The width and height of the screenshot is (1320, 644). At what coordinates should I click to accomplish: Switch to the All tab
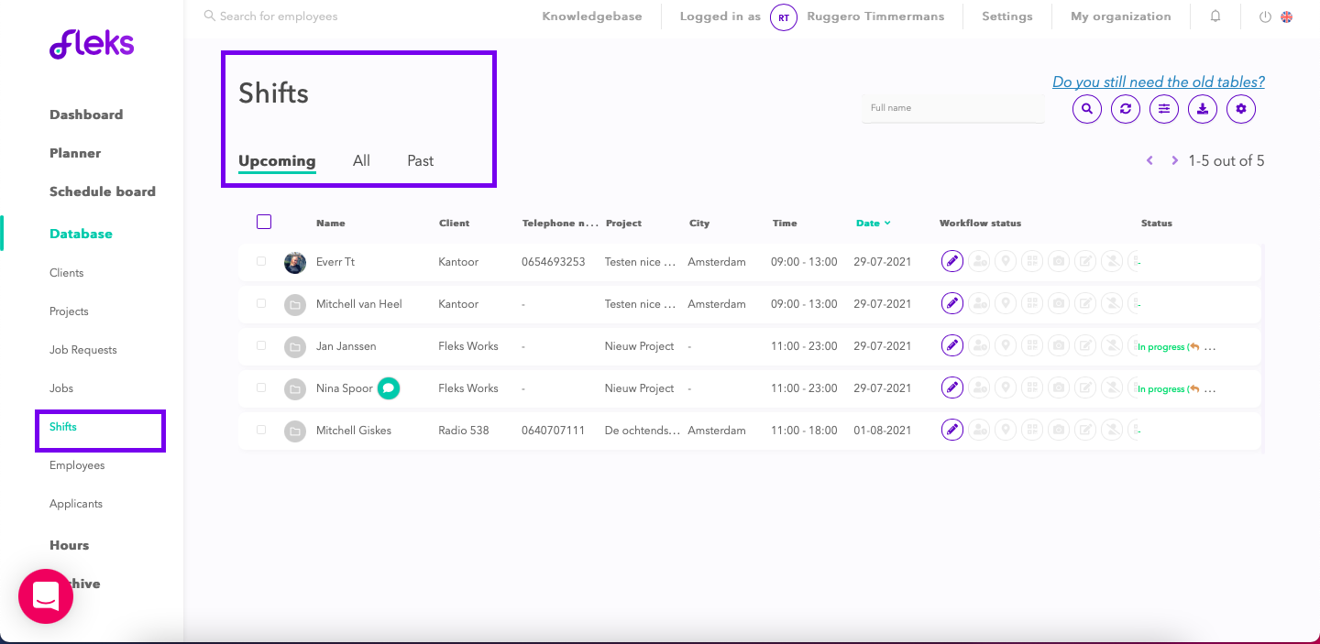tap(361, 160)
